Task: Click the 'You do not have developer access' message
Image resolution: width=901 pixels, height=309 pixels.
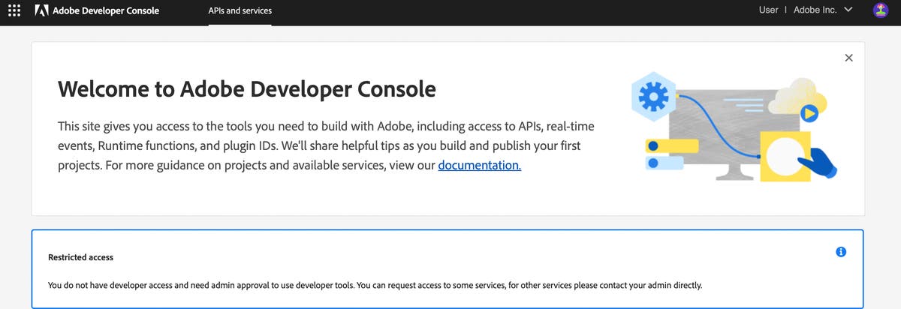Action: [x=375, y=285]
